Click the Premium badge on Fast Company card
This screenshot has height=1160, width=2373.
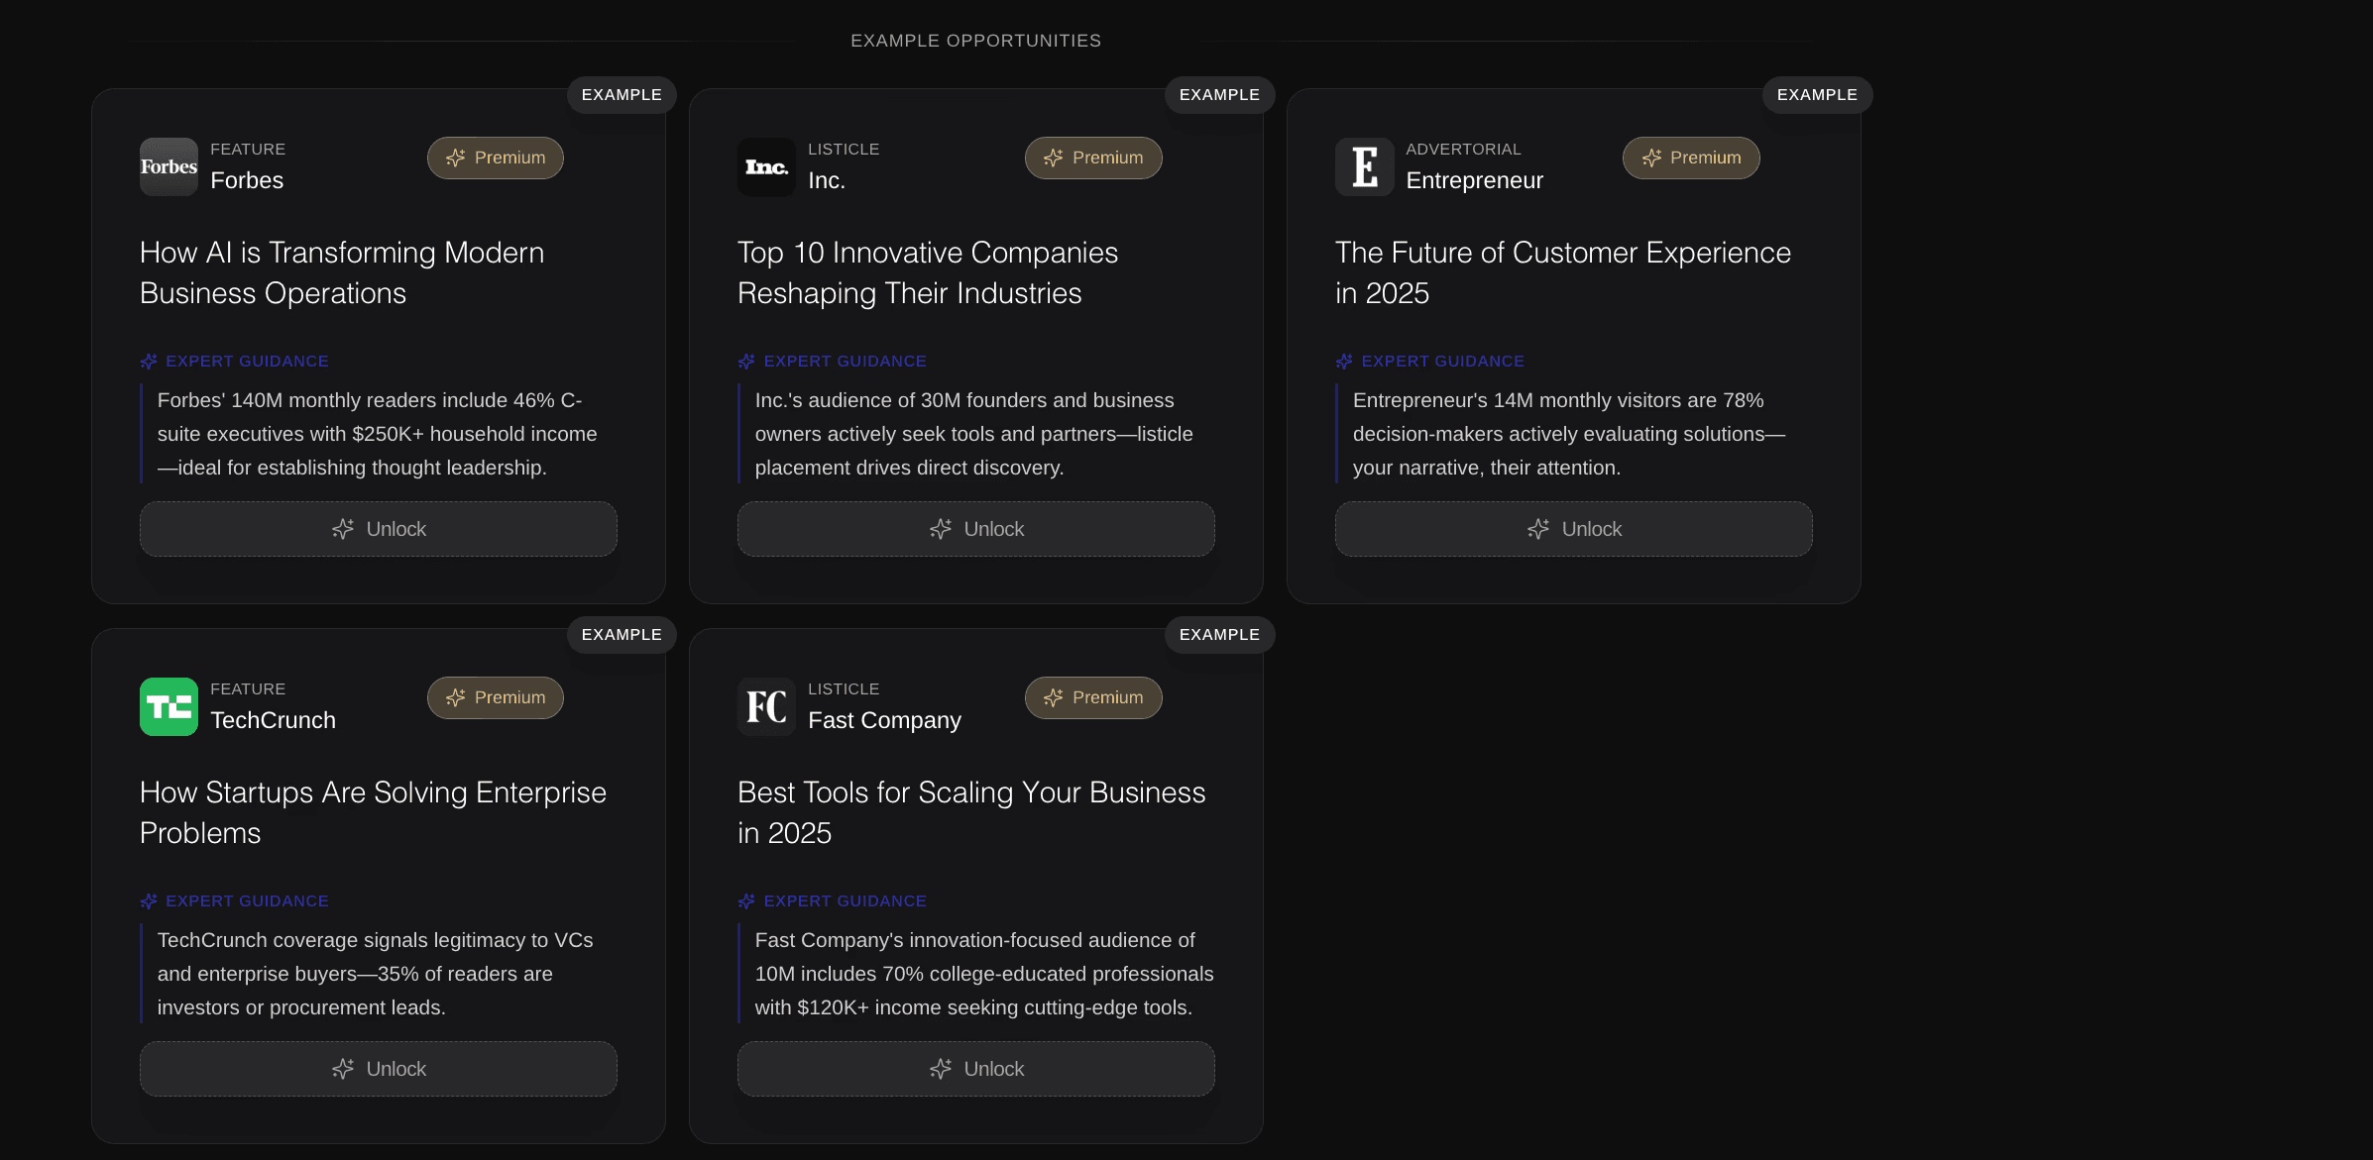pos(1092,697)
